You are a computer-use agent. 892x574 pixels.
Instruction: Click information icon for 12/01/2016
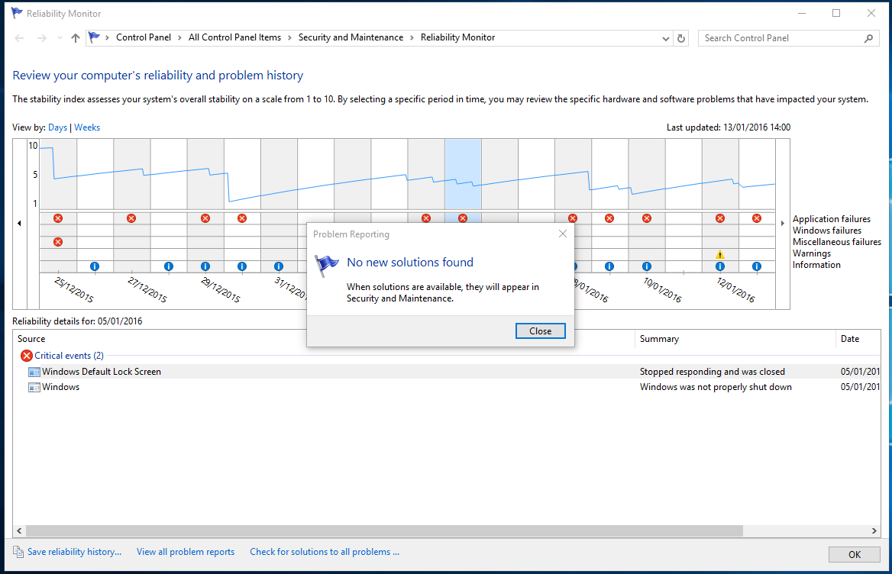[x=720, y=266]
